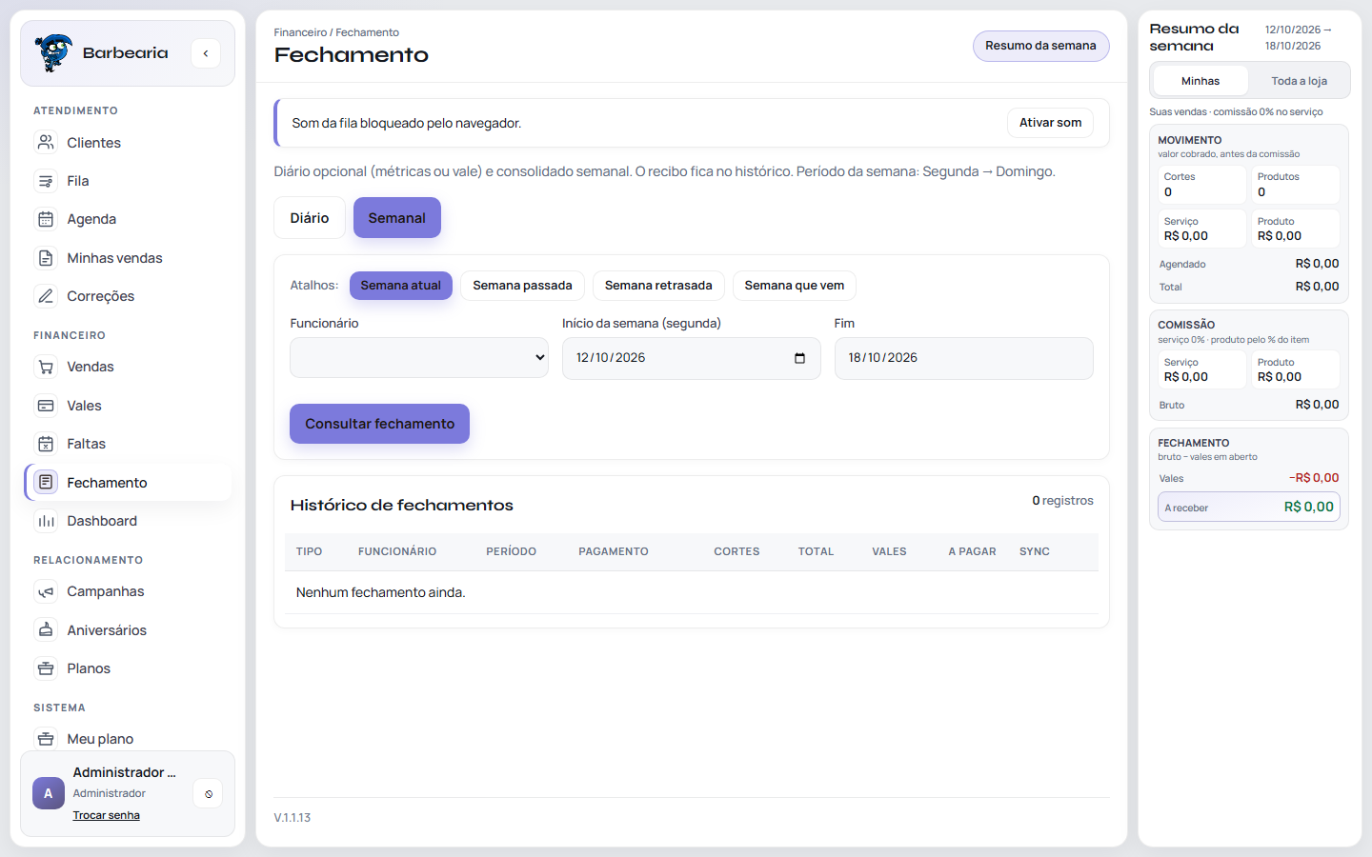
Task: Click the Ativar som button
Action: coord(1051,123)
